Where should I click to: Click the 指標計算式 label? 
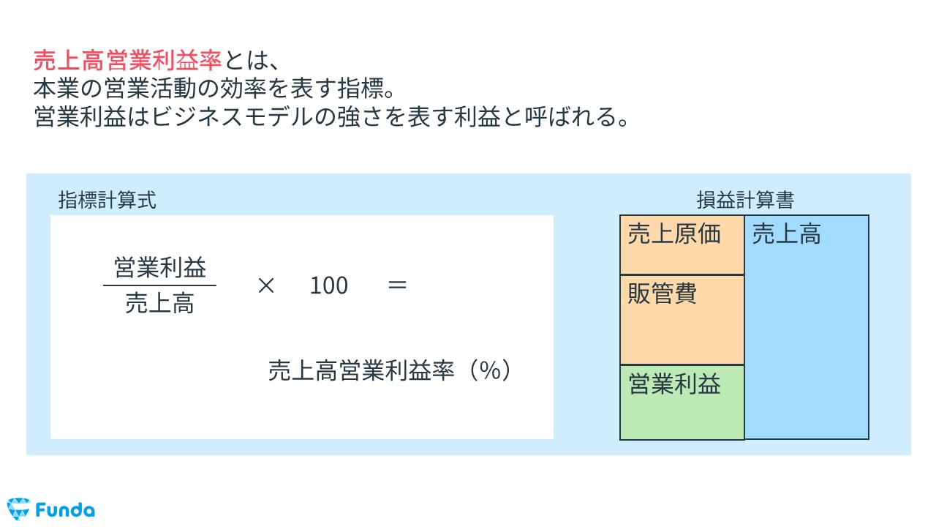pyautogui.click(x=107, y=200)
